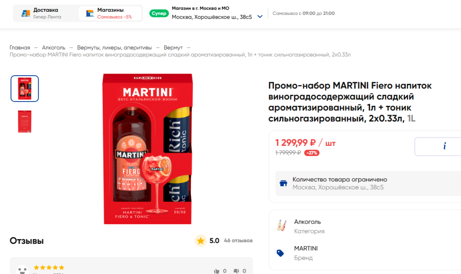Screen dimensions: 461x274
Task: Click the info 'i' button
Action: (x=445, y=146)
